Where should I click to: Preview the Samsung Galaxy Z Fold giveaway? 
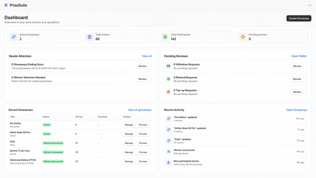pyautogui.click(x=143, y=161)
